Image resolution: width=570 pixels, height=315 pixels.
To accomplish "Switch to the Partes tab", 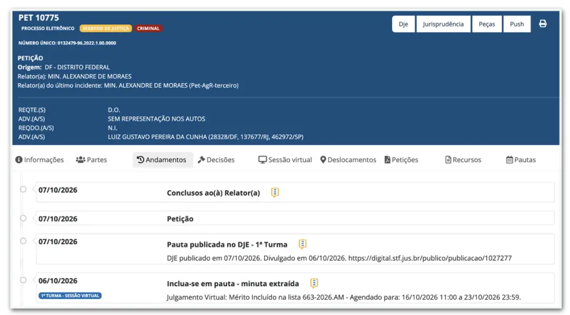I will click(91, 160).
